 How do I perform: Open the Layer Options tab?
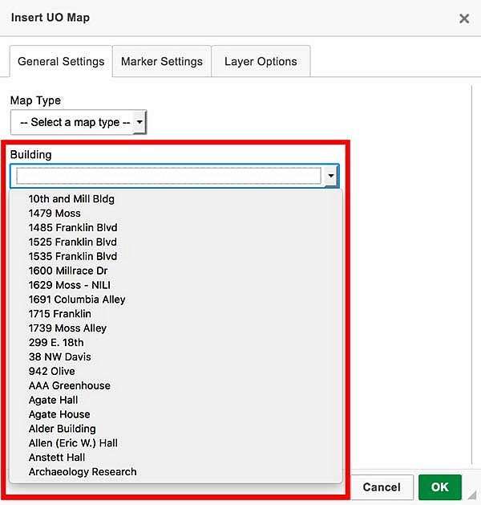coord(261,61)
